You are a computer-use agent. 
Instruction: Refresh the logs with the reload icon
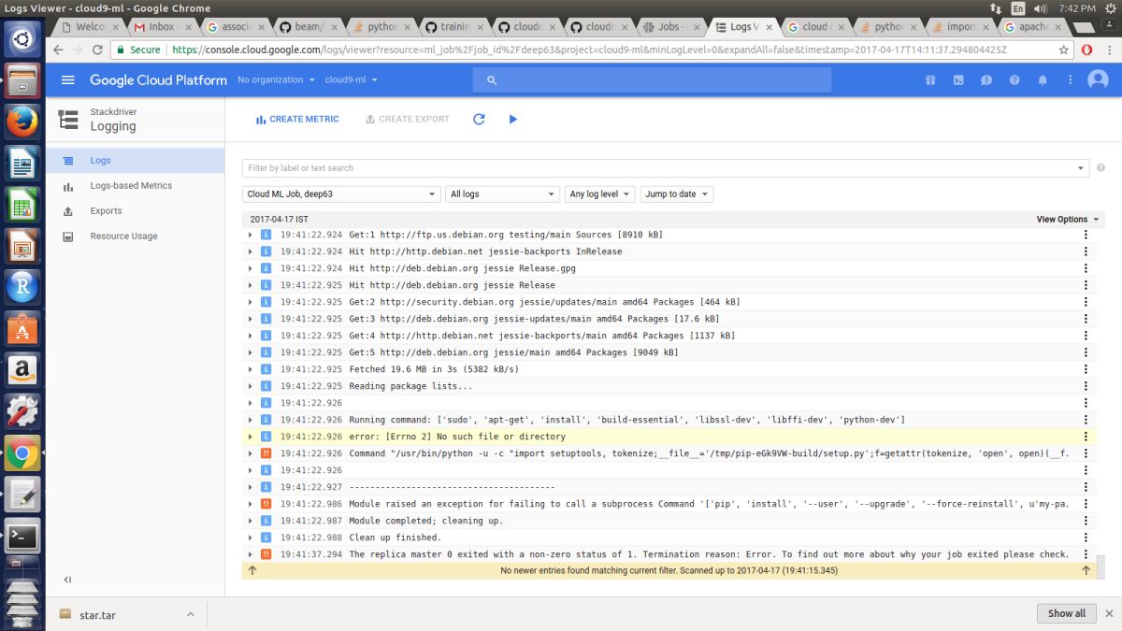click(x=479, y=120)
